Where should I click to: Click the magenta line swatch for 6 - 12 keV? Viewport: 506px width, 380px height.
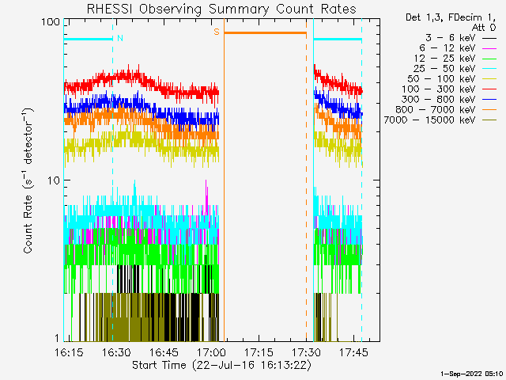pyautogui.click(x=489, y=48)
